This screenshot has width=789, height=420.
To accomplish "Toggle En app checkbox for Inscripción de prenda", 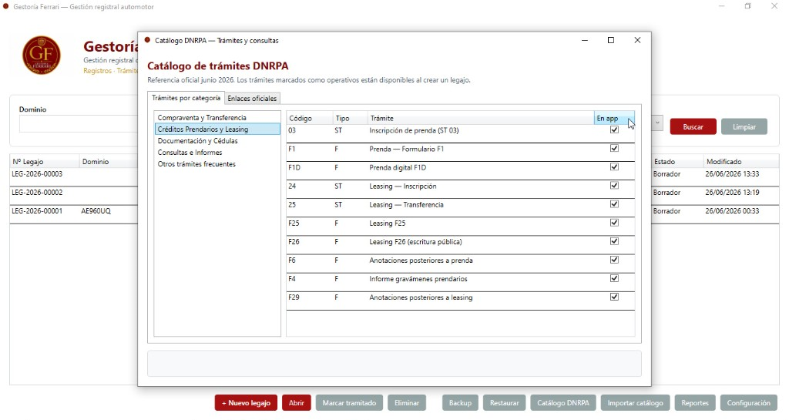I will click(614, 129).
